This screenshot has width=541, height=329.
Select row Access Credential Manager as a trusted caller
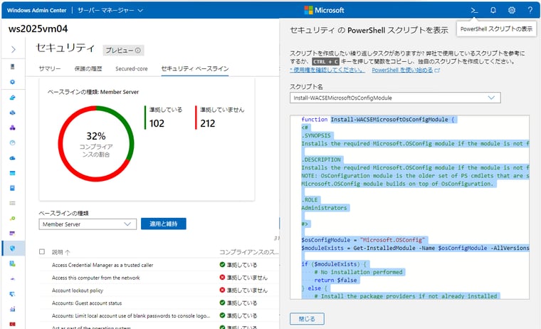pyautogui.click(x=159, y=265)
